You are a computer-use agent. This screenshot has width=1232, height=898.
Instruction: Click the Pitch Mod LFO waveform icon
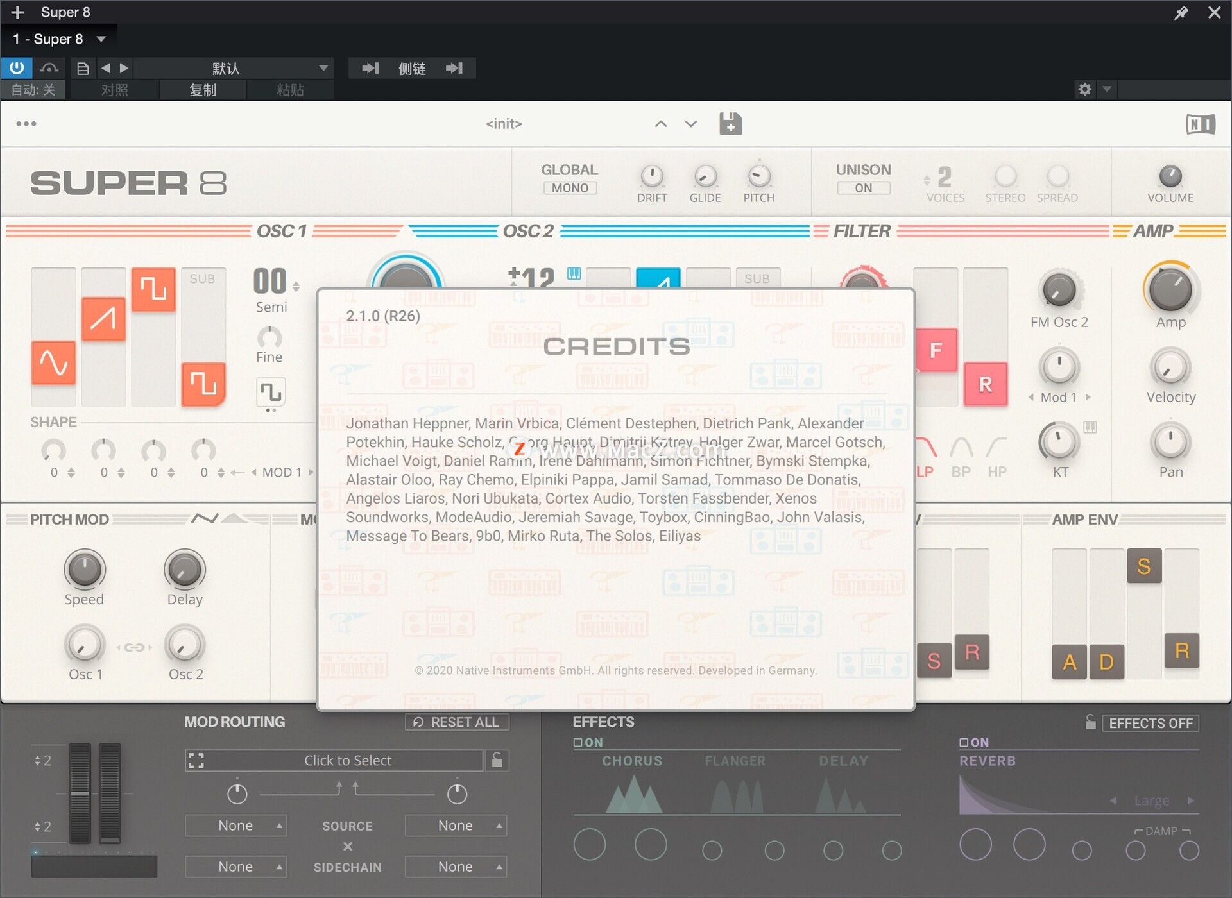(x=204, y=518)
